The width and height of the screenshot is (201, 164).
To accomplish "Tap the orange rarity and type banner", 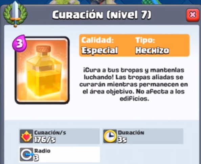I will point(134,45).
